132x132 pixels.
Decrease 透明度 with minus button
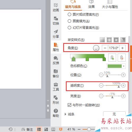coord(101,85)
